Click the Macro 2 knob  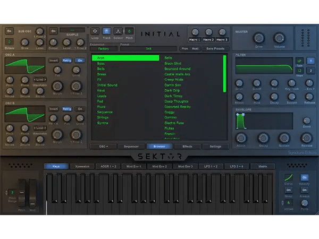208,32
